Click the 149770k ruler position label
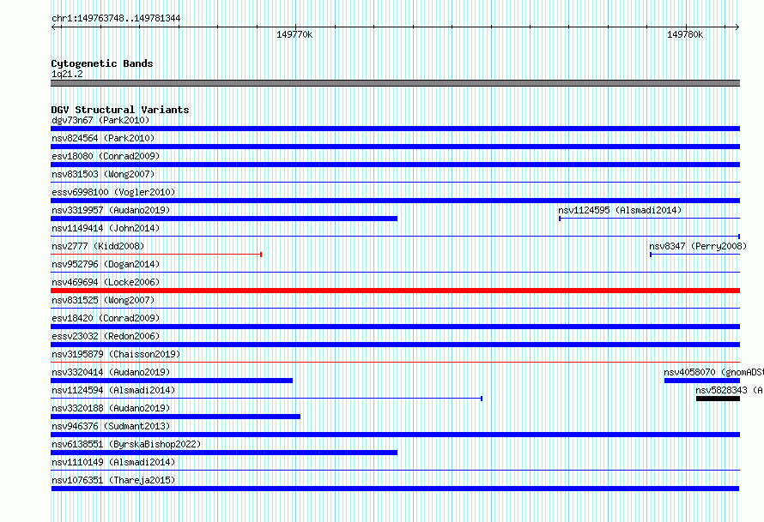 [294, 34]
